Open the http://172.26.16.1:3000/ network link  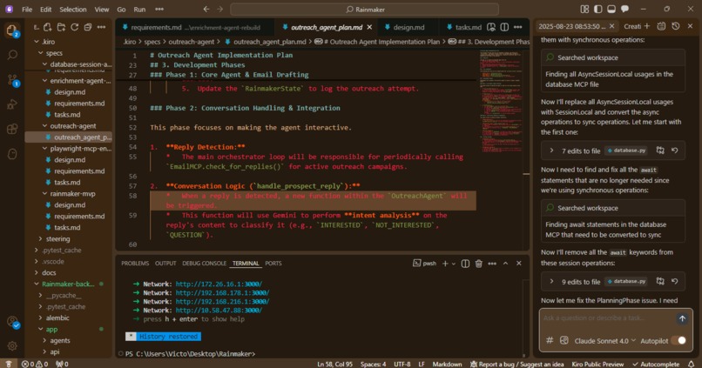pos(219,284)
